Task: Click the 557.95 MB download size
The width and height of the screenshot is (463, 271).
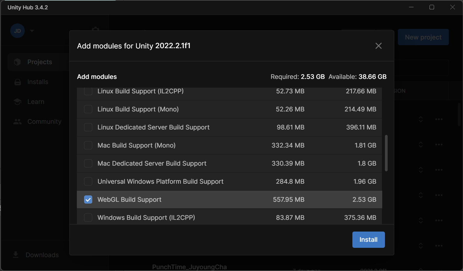Action: pyautogui.click(x=288, y=200)
